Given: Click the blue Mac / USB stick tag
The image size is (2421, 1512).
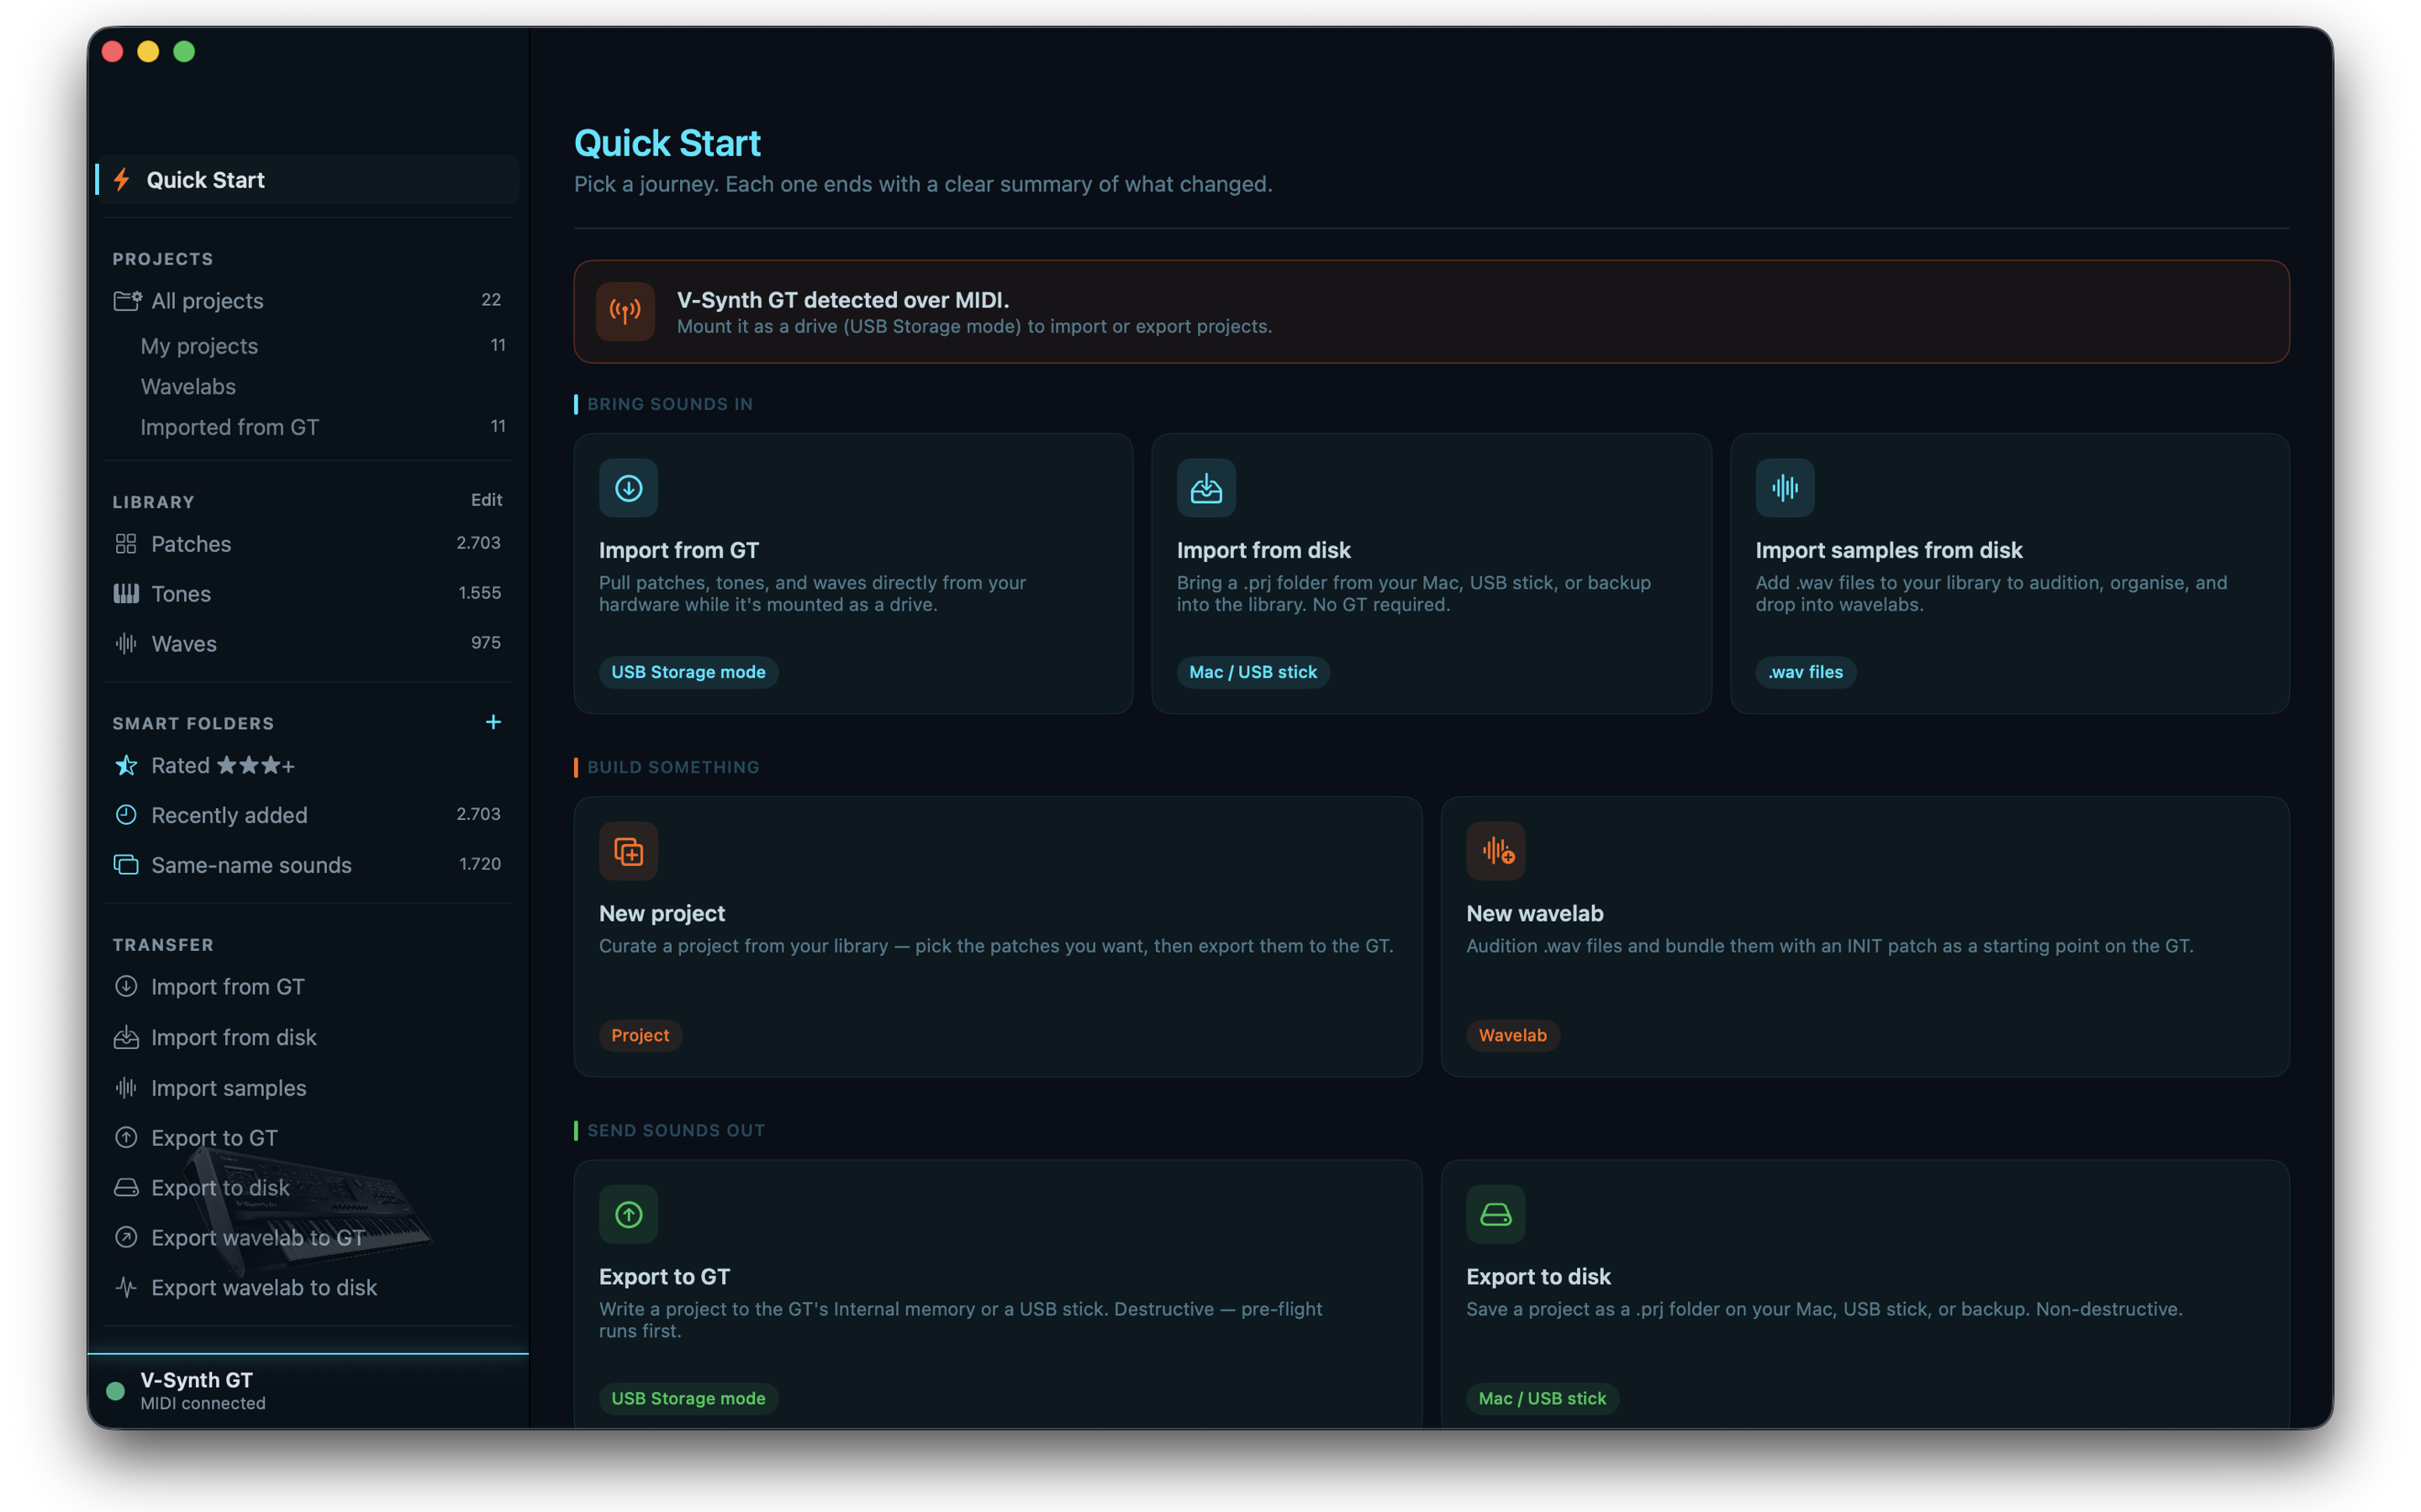Looking at the screenshot, I should coord(1253,672).
